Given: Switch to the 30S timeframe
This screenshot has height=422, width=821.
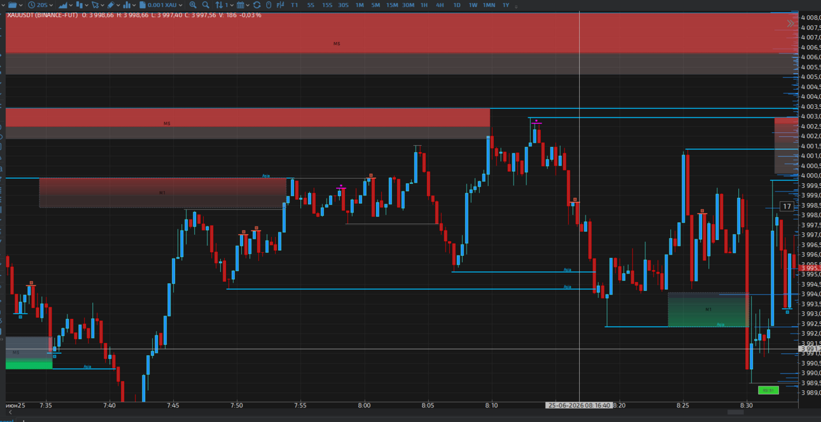Looking at the screenshot, I should (343, 5).
